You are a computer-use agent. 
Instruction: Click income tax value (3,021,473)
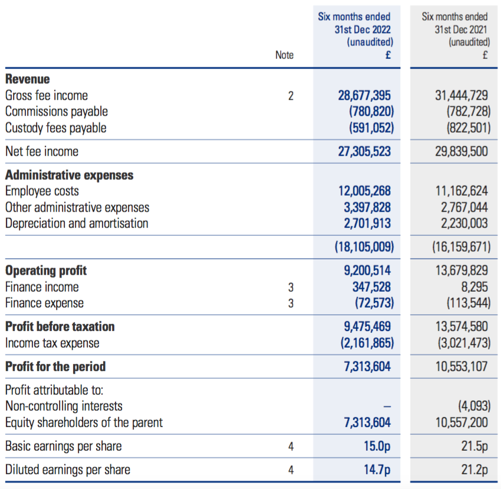tap(464, 343)
